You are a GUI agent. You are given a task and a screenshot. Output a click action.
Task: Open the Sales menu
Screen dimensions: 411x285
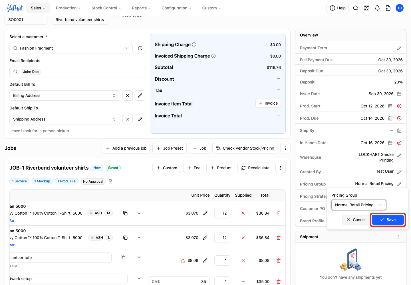[x=38, y=8]
